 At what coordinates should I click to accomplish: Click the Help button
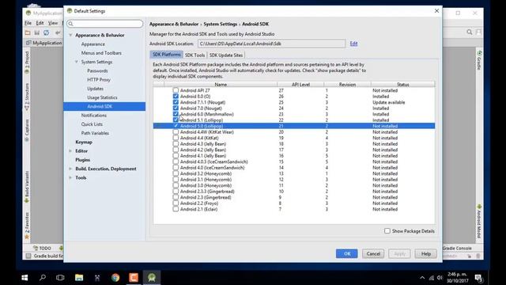tap(426, 253)
